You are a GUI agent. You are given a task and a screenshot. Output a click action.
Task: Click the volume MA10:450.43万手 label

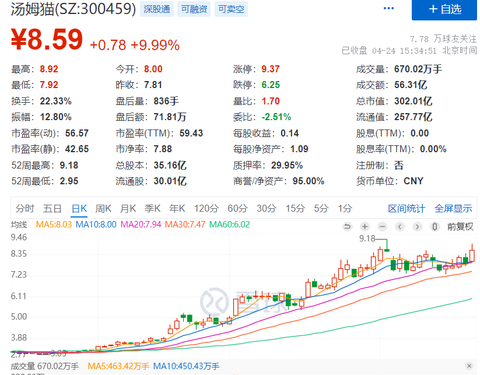click(186, 366)
